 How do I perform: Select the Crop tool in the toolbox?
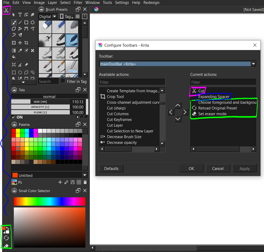click(x=26, y=43)
